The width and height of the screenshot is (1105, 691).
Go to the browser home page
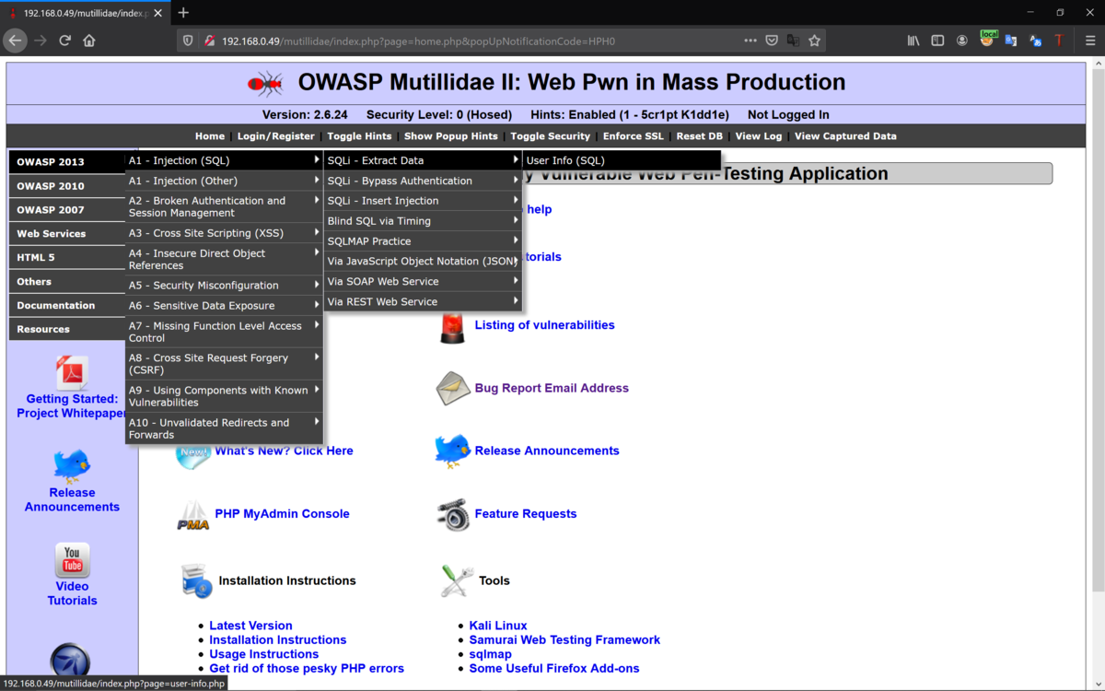tap(89, 41)
